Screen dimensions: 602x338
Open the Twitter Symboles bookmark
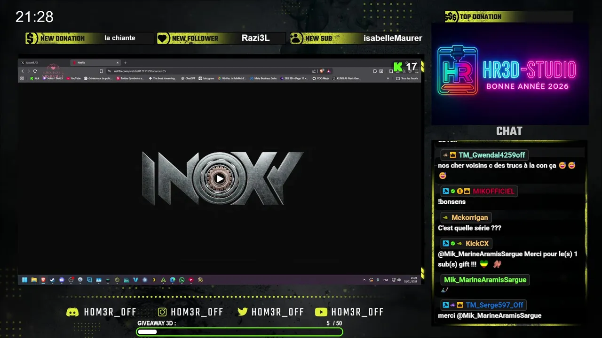point(130,78)
